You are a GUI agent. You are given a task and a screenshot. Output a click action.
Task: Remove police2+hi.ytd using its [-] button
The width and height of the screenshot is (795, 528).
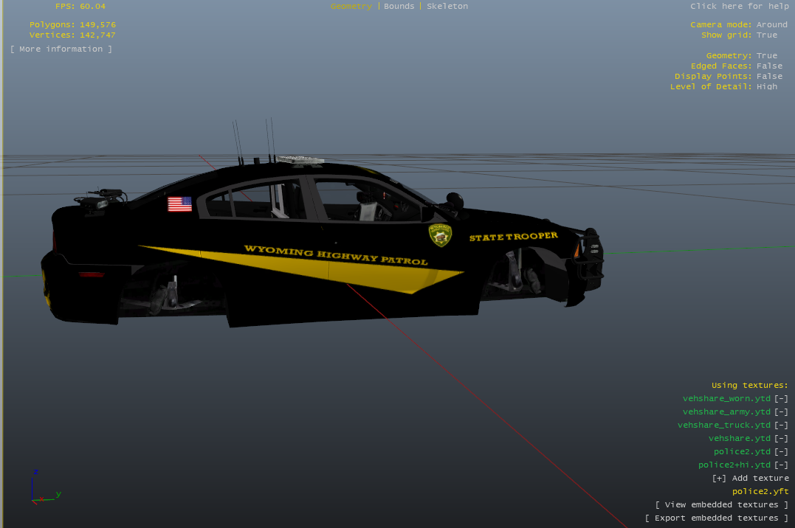coord(780,465)
